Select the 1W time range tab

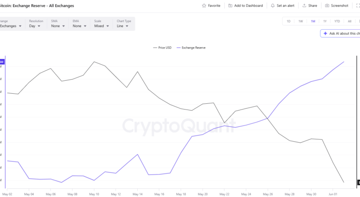coord(300,21)
